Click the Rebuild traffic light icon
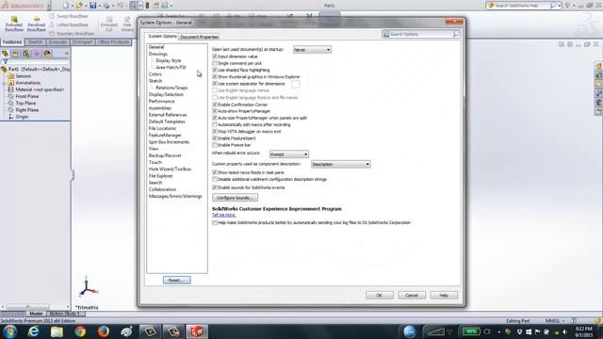 [x=147, y=6]
